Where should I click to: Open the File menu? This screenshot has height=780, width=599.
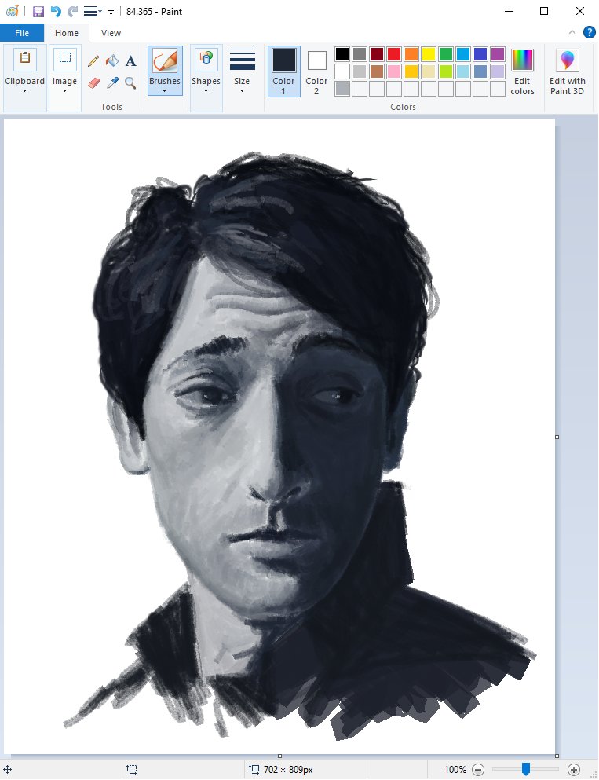point(21,33)
